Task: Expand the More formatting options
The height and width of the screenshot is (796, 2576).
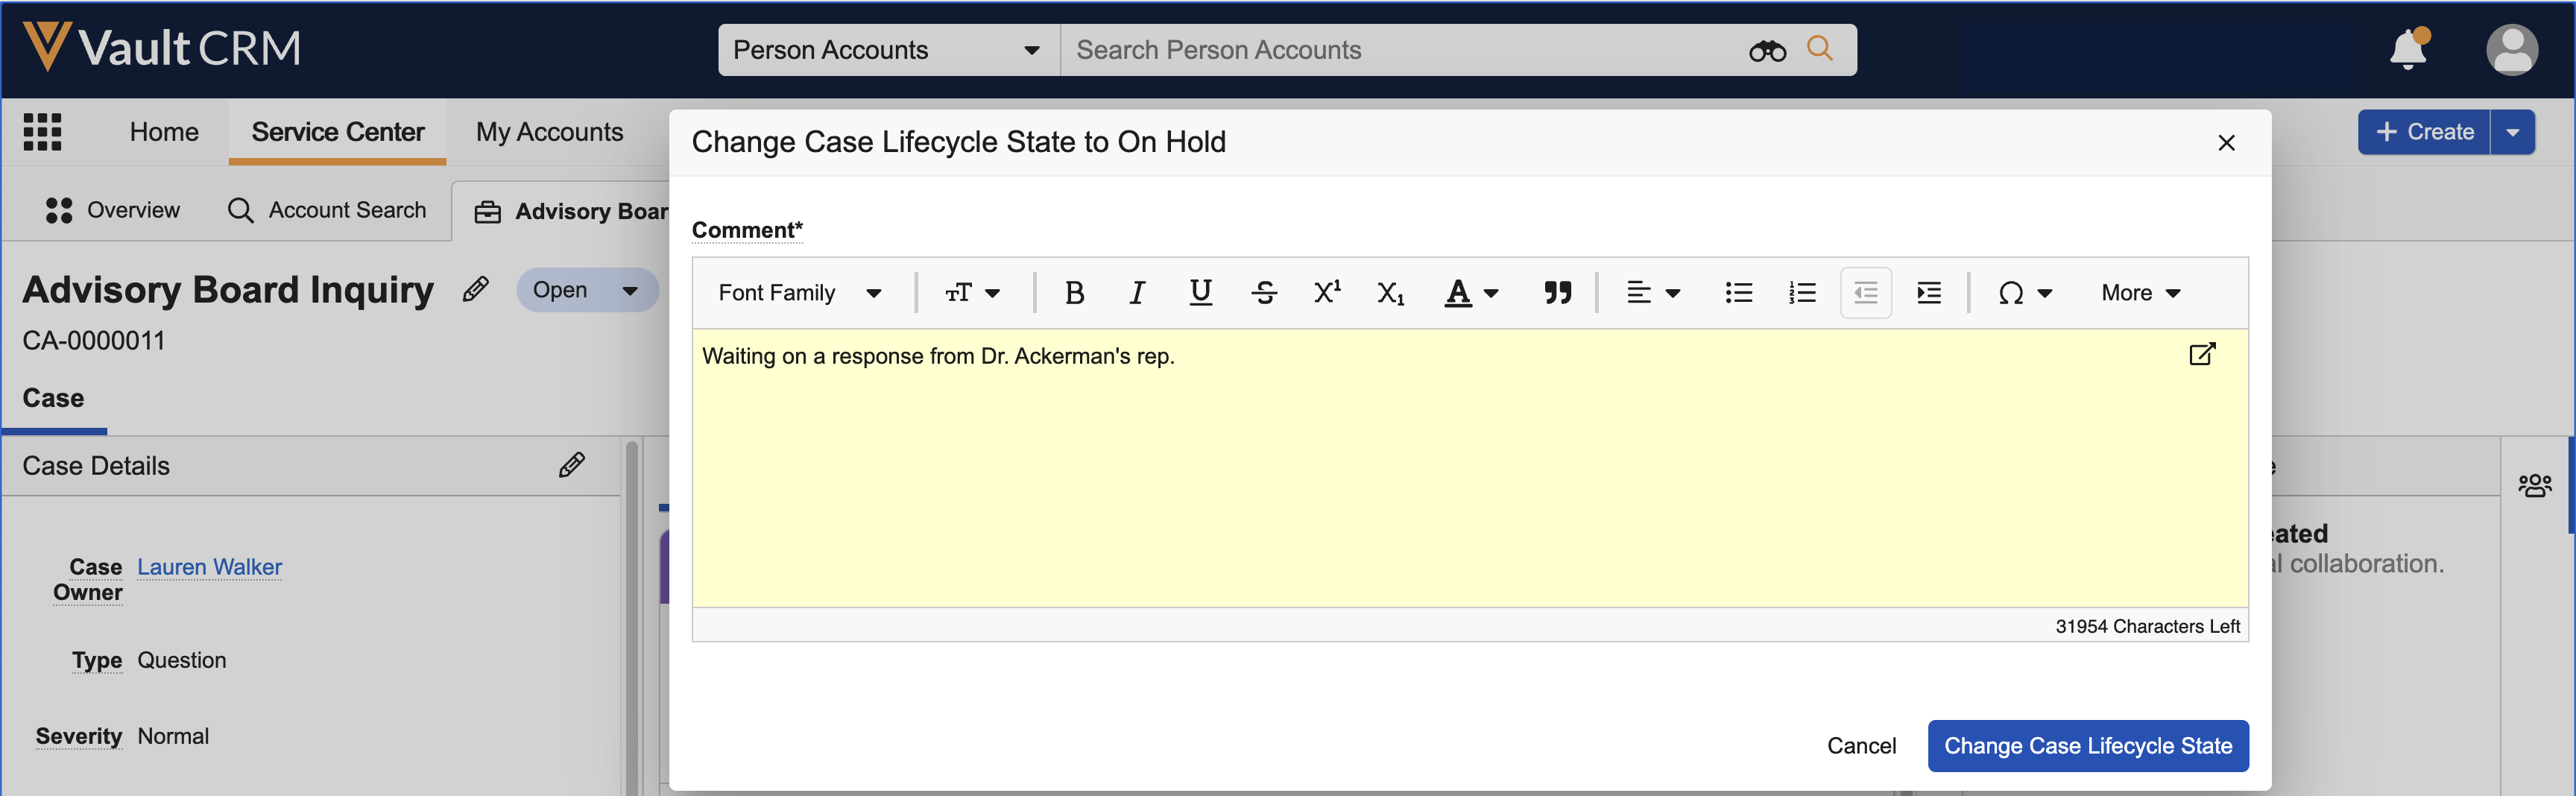Action: point(2140,293)
